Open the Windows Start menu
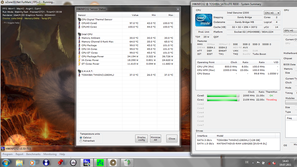The image size is (297, 167). coord(6,163)
